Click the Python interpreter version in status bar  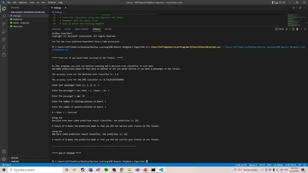291,165
